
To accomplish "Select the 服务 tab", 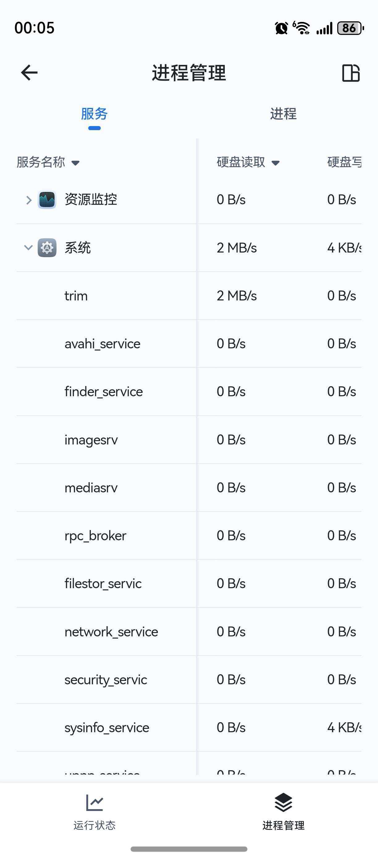I will [94, 114].
